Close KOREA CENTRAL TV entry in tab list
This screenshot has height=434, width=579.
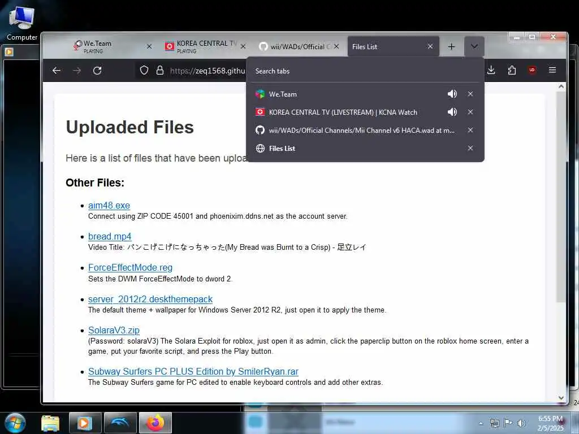tap(470, 112)
